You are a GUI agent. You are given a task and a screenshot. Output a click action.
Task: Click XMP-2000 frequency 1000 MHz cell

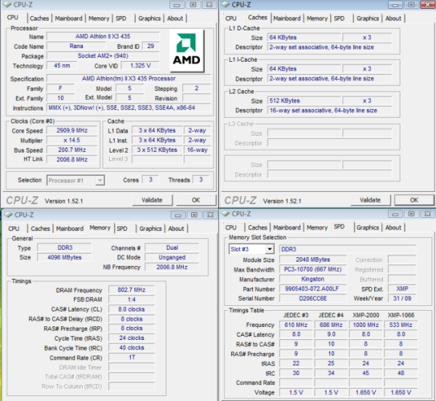click(x=366, y=325)
